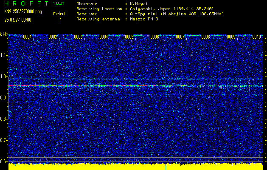Select the Chigasaki, Japan location text
Viewport: 267px width, 170px height.
click(x=171, y=9)
